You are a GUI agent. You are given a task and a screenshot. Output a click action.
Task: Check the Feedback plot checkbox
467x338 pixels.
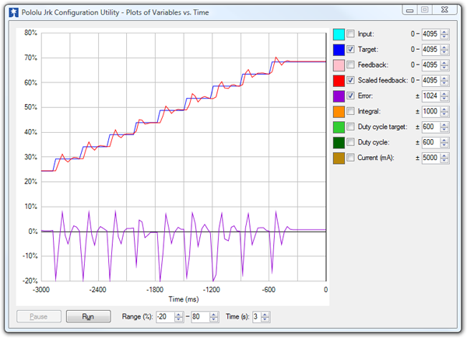click(x=351, y=65)
